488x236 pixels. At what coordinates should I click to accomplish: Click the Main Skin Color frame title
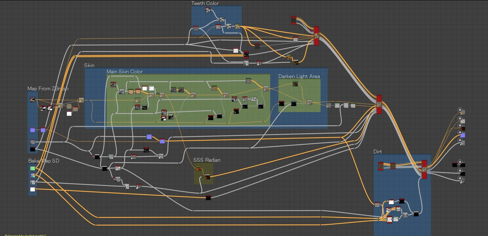(125, 72)
